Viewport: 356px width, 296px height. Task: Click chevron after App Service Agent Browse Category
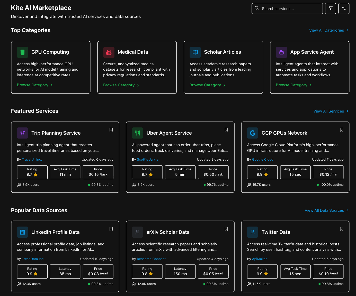click(311, 85)
